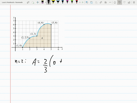Image resolution: width=137 pixels, height=103 pixels.
Task: Open the Shapes tool
Action: coord(87,2)
